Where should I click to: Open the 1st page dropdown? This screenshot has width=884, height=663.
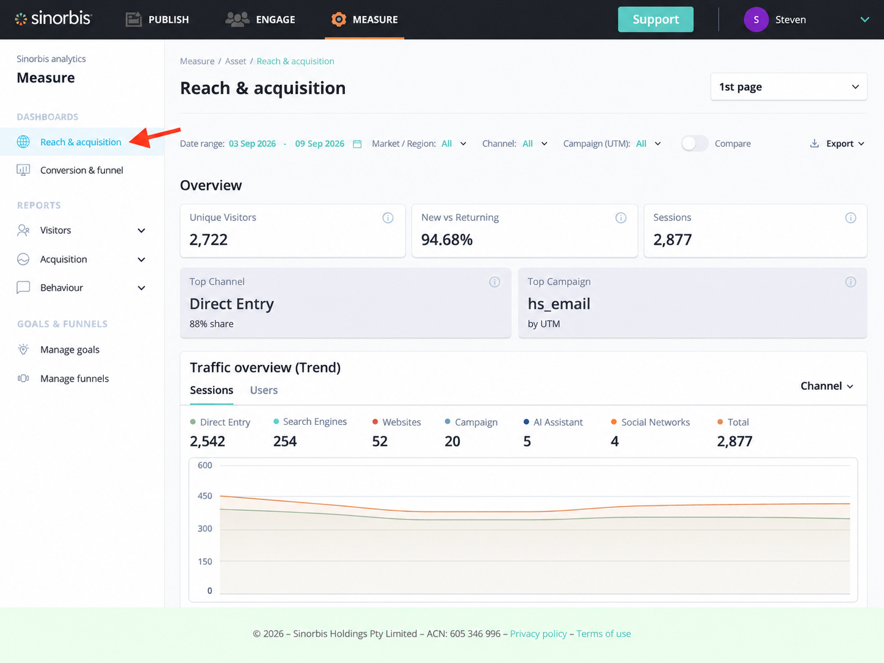pyautogui.click(x=789, y=87)
